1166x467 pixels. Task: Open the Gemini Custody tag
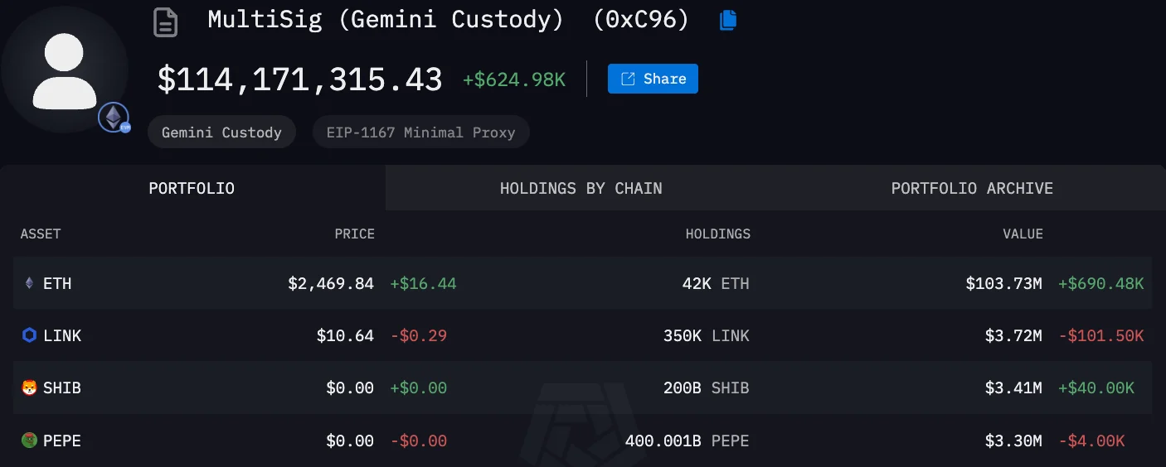(221, 132)
